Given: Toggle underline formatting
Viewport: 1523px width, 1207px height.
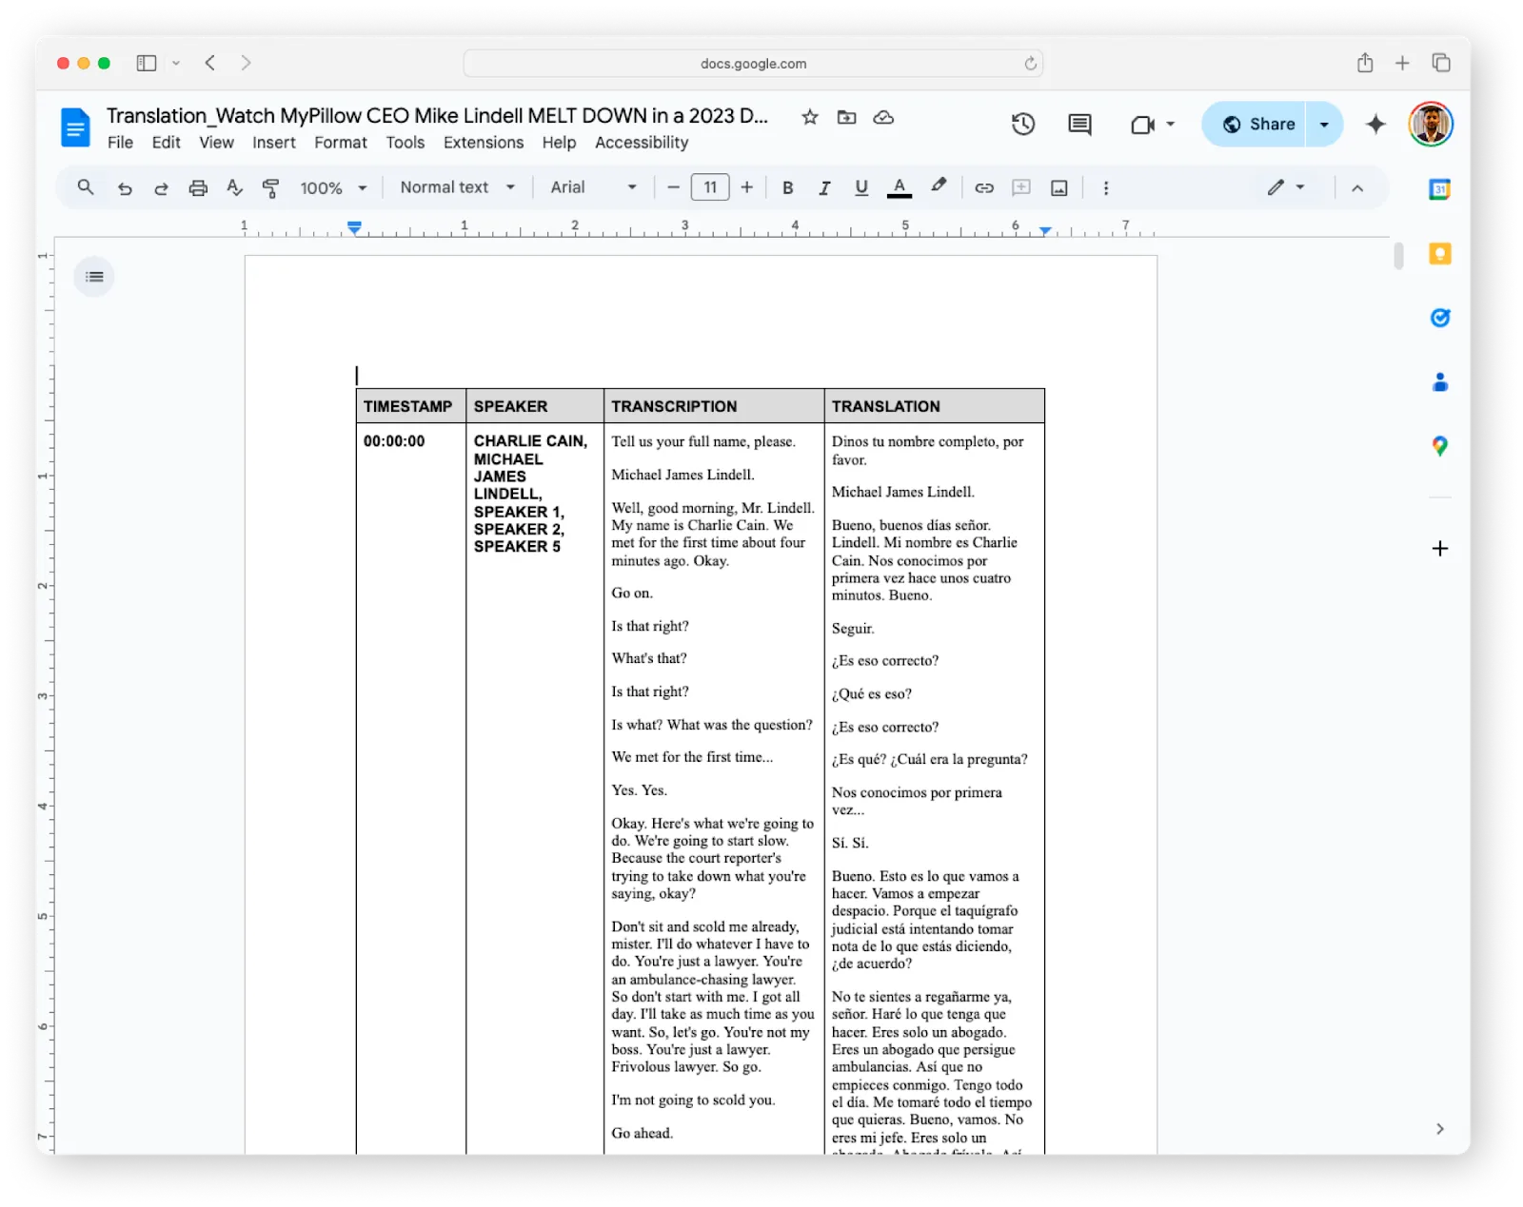Looking at the screenshot, I should [861, 188].
